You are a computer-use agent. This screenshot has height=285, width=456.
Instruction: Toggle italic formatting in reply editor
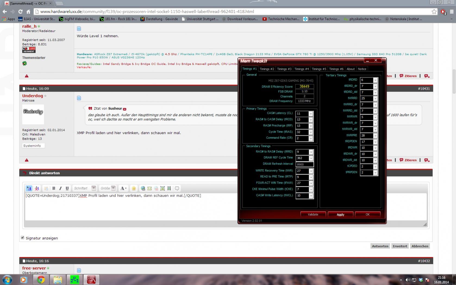[x=60, y=188]
